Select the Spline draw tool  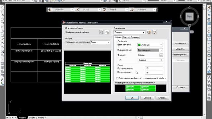pyautogui.click(x=2, y=39)
